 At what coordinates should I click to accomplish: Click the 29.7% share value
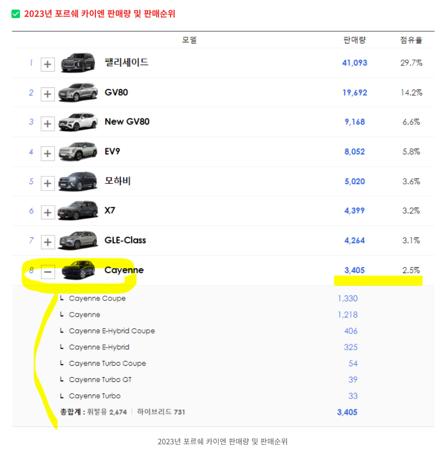(x=411, y=63)
